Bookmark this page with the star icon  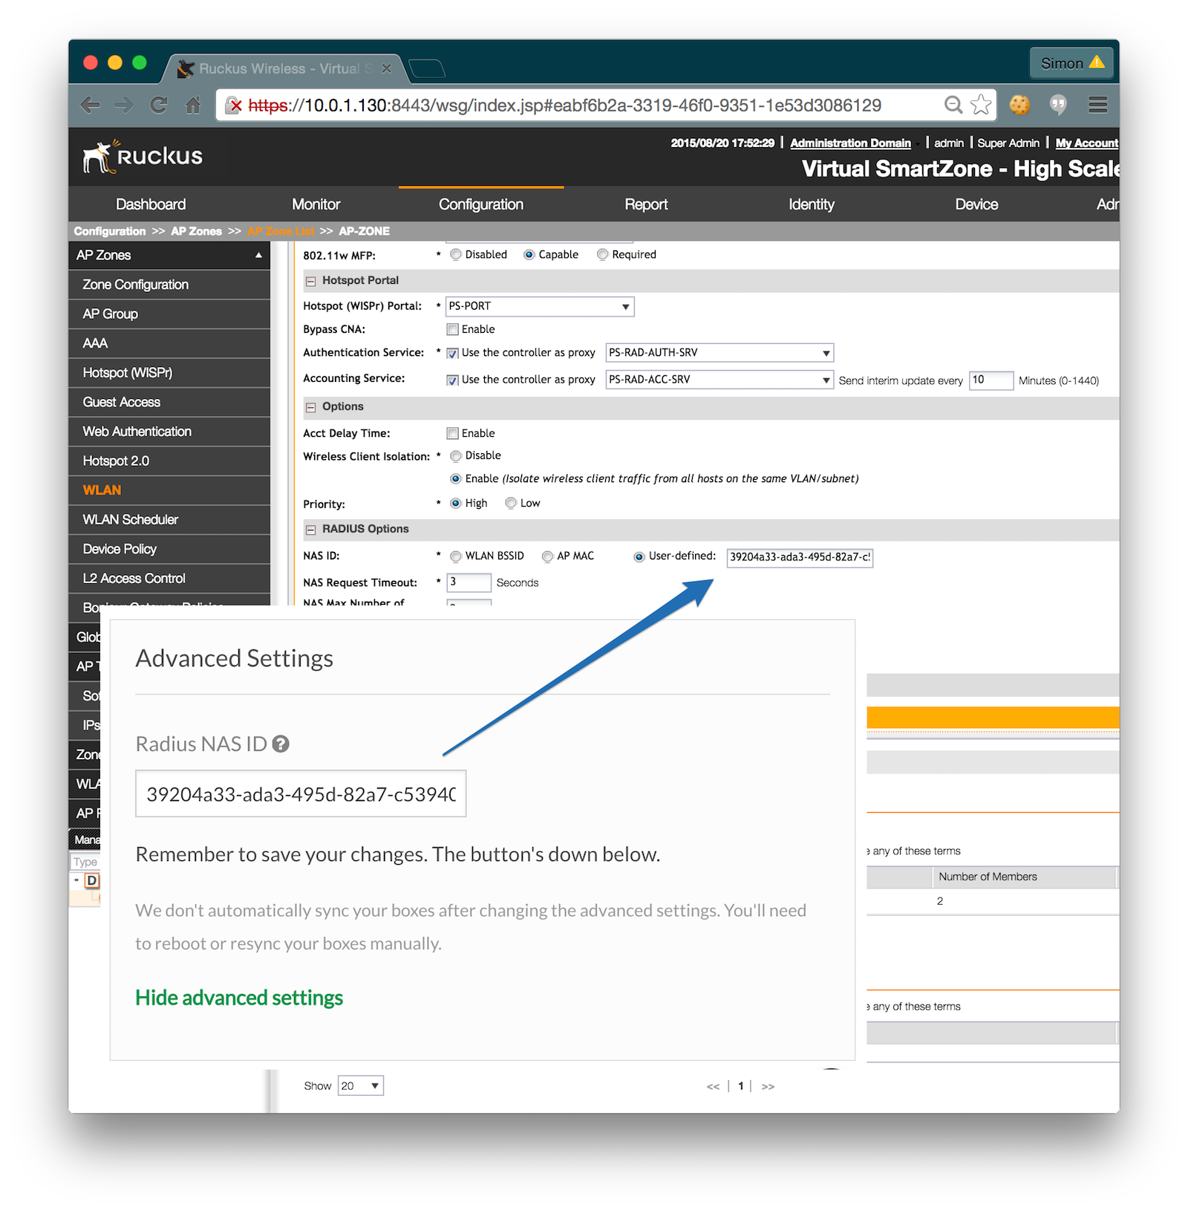click(x=981, y=105)
